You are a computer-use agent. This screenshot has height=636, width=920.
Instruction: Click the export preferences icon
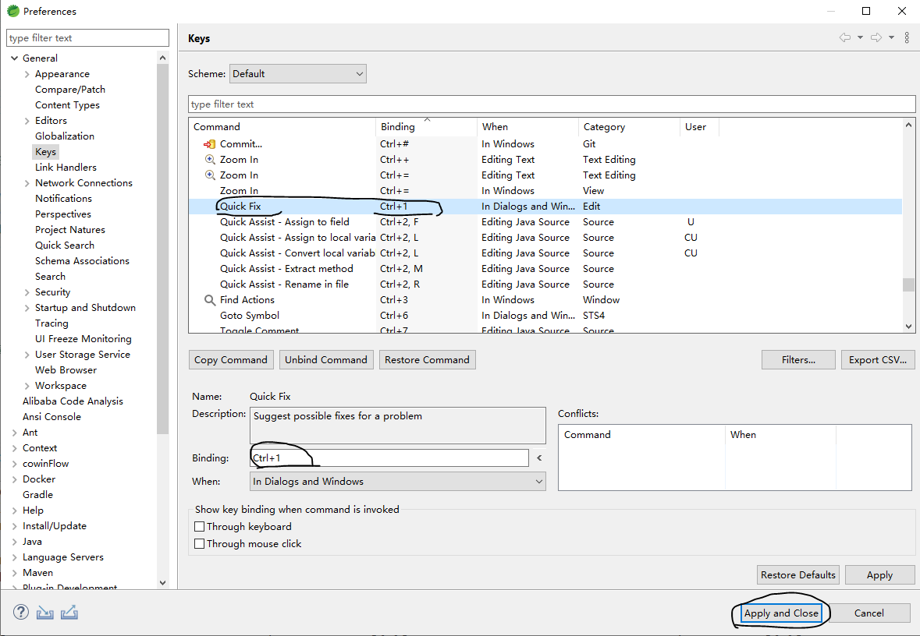[x=69, y=613]
